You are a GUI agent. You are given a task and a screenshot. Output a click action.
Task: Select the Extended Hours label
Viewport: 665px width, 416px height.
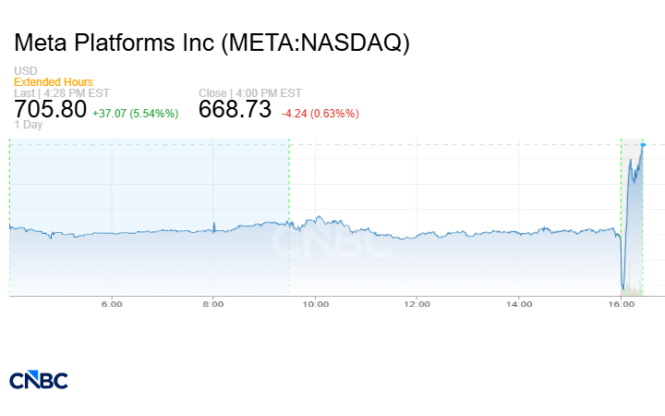click(54, 82)
